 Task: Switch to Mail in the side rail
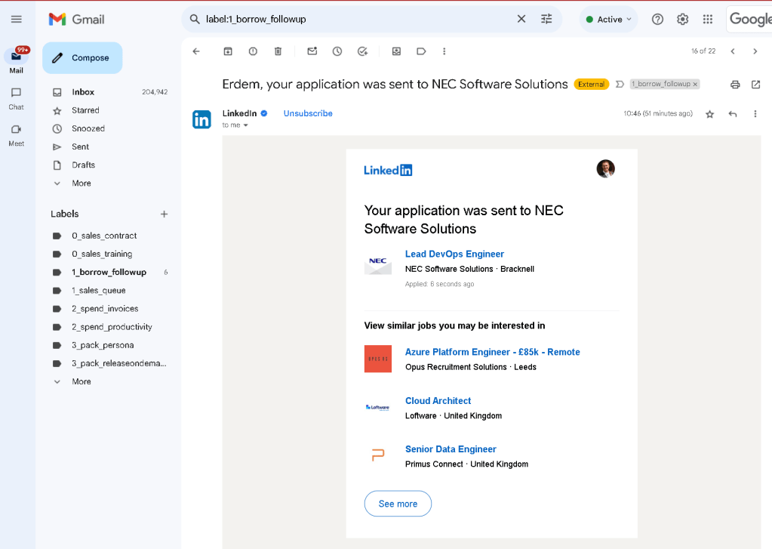tap(17, 60)
